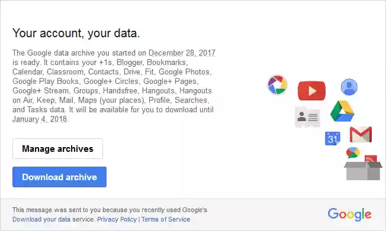
Task: Click the December 28, 2017 date
Action: coord(182,53)
